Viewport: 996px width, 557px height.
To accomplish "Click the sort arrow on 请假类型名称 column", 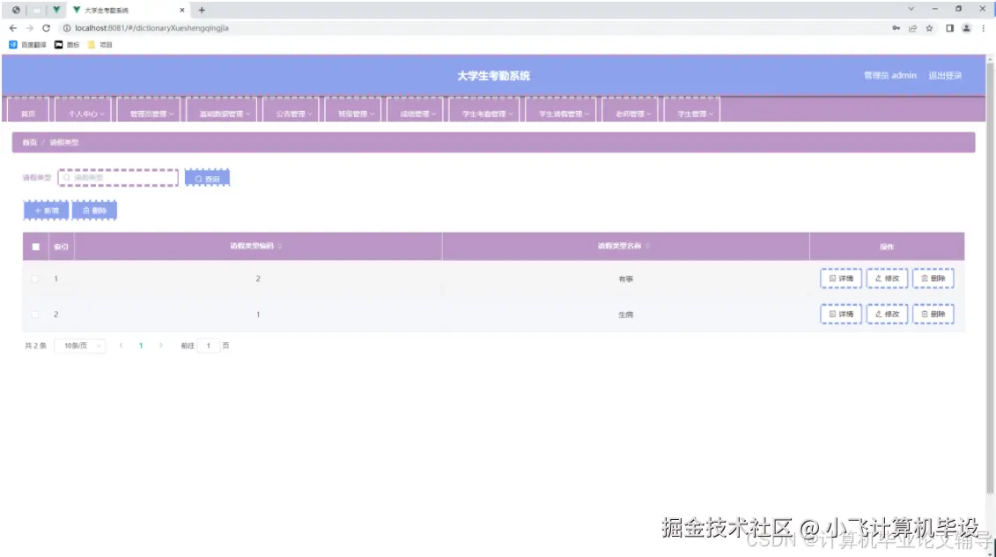I will pyautogui.click(x=649, y=247).
